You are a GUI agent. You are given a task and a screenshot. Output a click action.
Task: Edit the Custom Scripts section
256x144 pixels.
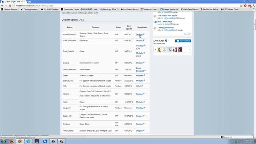pos(82,20)
